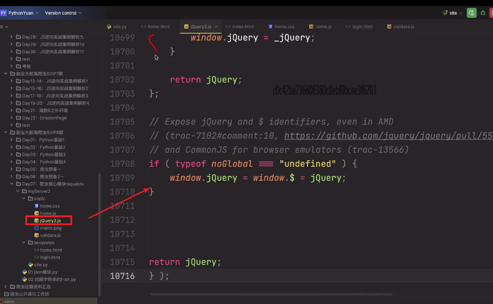Click the 02 回顾字符串的f-str.py file icon

pos(24,280)
